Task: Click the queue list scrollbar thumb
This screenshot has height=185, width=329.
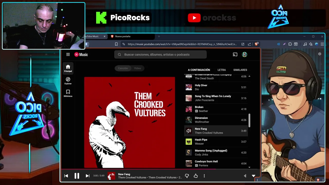Action: [249, 120]
